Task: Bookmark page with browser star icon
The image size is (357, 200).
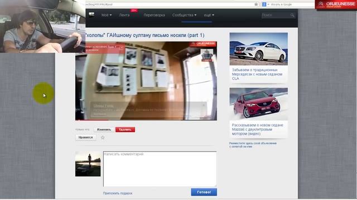Action: click(256, 4)
